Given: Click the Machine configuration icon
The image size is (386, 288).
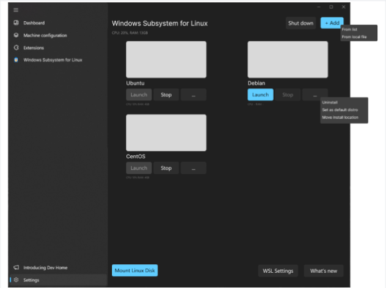Looking at the screenshot, I should point(16,35).
